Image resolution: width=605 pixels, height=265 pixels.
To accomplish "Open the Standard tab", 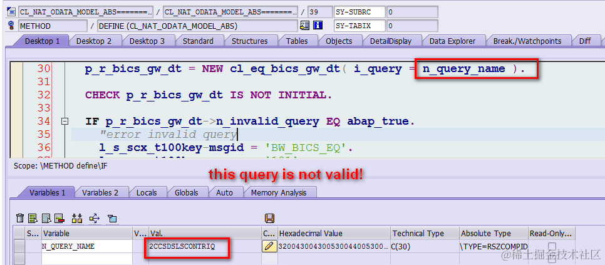I will [x=198, y=41].
